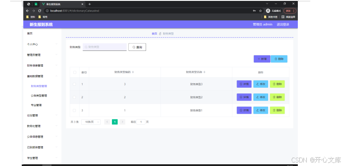The height and width of the screenshot is (166, 344).
Task: Sort by the 财务类型编码 column arrows
Action: (x=133, y=72)
